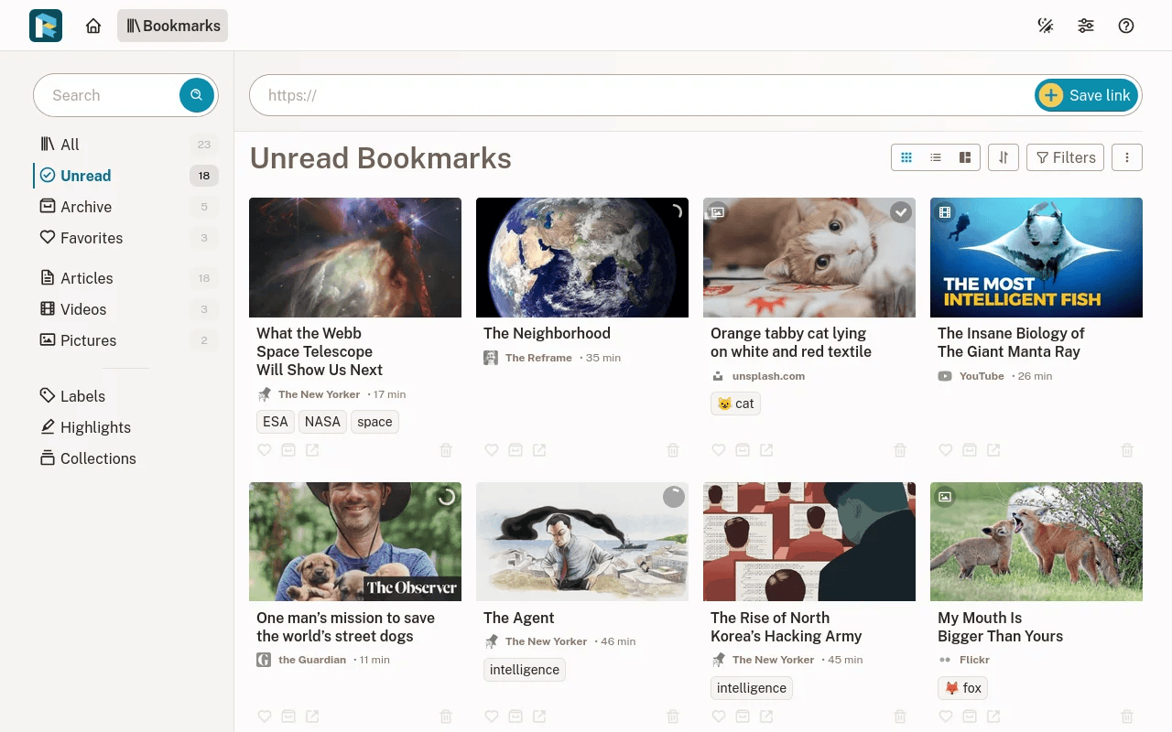Open North Korea's Hacking Army external link
1172x732 pixels.
[x=766, y=716]
